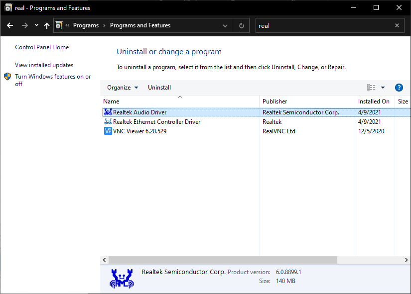411x294 pixels.
Task: Expand the address bar history dropdown
Action: click(225, 25)
